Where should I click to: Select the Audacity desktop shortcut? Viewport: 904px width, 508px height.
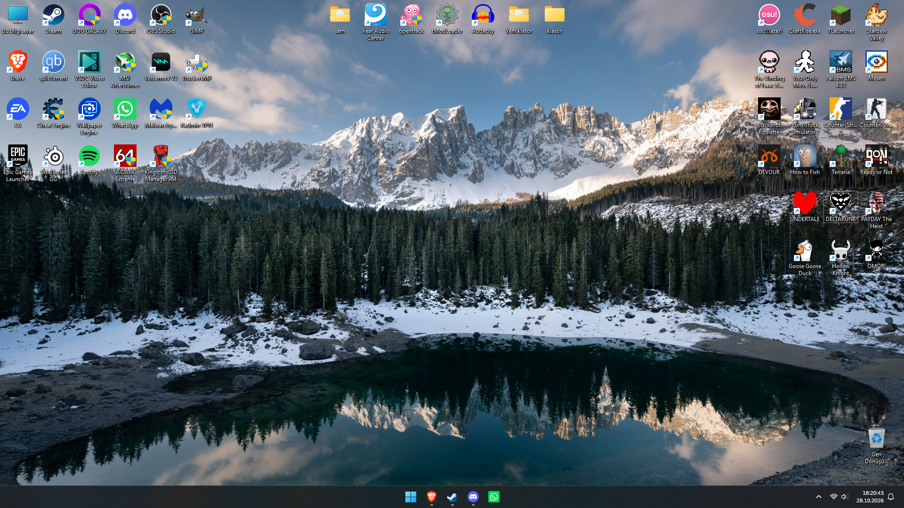coord(483,19)
